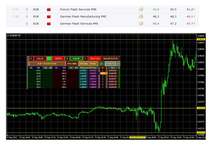Click the red News Test button

click(x=95, y=59)
